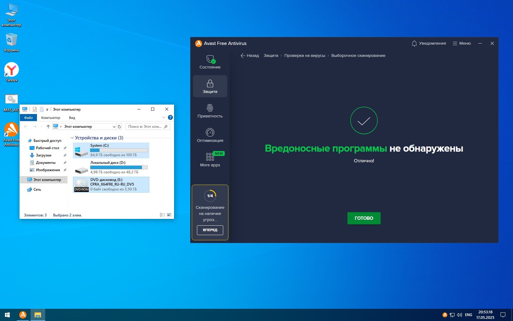513x321 pixels.
Task: Open Рабочий стол in navigation pane
Action: (45, 148)
